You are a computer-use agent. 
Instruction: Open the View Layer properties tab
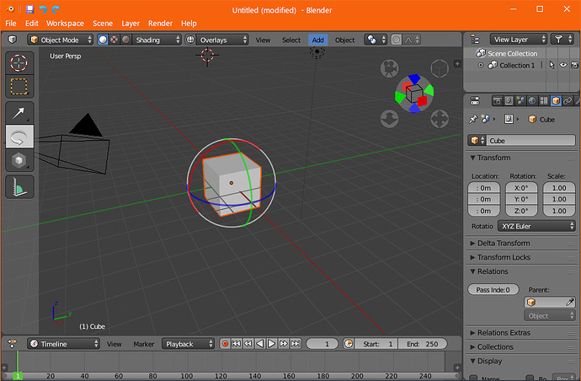click(x=509, y=100)
